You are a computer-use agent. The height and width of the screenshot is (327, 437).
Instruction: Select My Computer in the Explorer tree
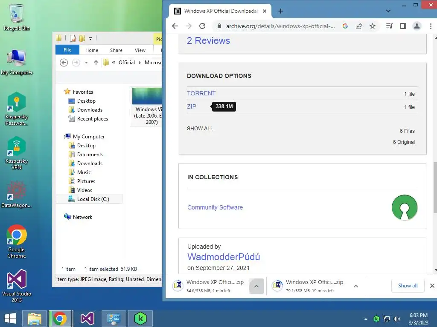coord(89,137)
